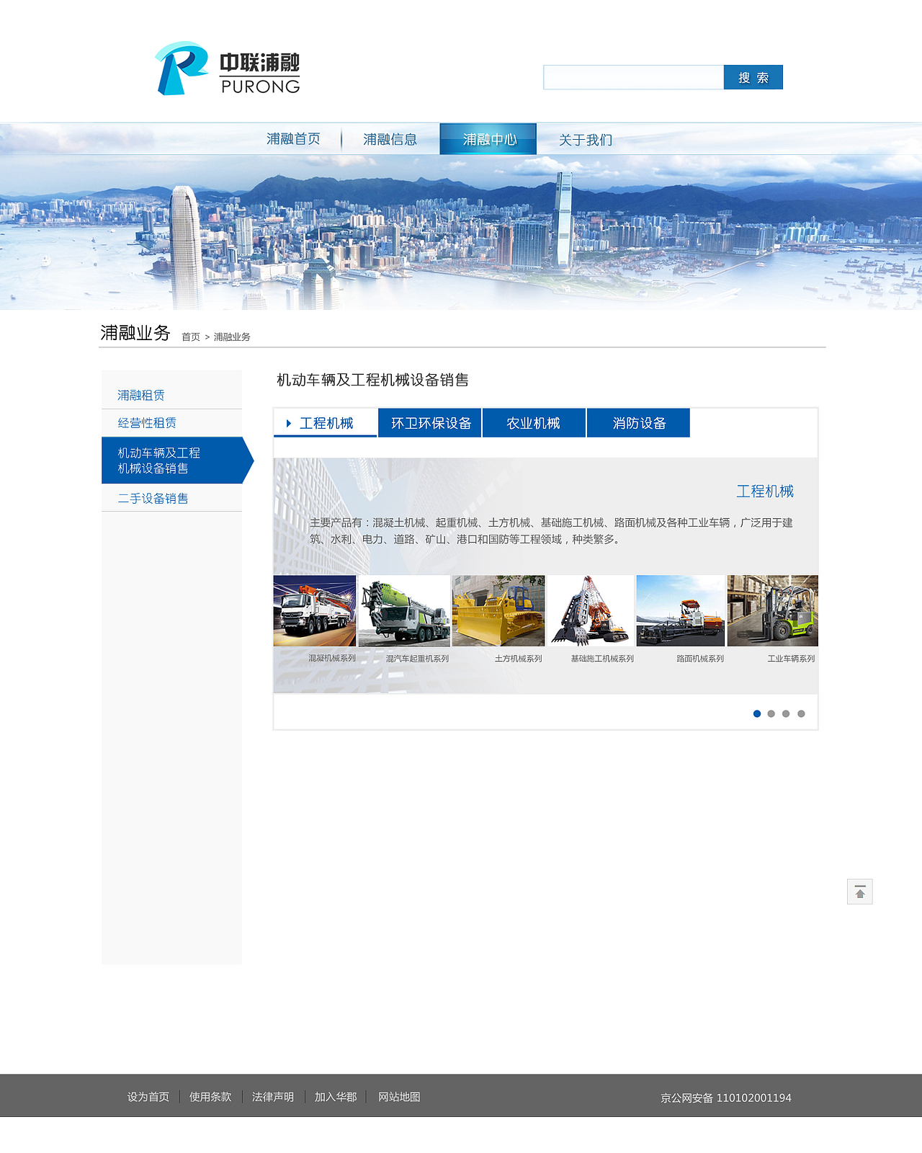The height and width of the screenshot is (1153, 922).
Task: Click 京公网安备 110102001194 footer text
Action: pyautogui.click(x=726, y=1098)
